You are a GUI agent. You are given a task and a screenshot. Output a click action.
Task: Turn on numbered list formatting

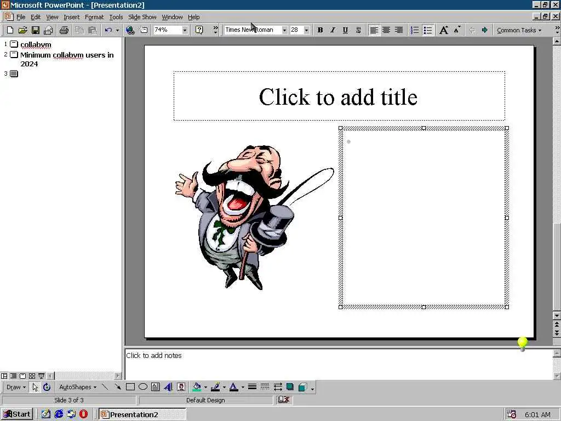(414, 30)
